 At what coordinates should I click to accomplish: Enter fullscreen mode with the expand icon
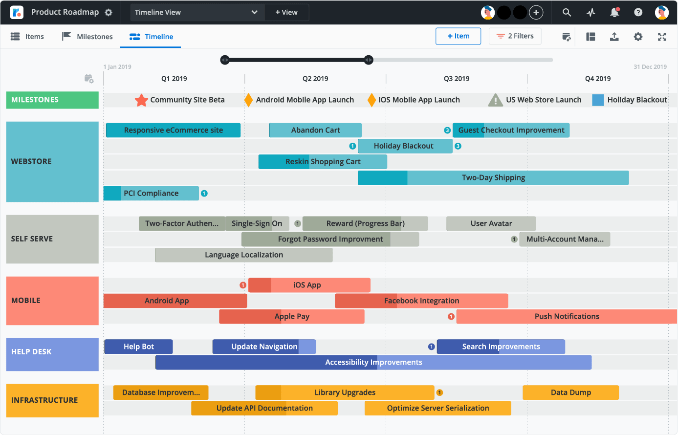click(662, 36)
